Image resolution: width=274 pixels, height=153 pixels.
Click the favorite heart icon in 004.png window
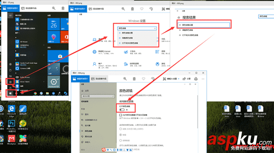coord(144,79)
